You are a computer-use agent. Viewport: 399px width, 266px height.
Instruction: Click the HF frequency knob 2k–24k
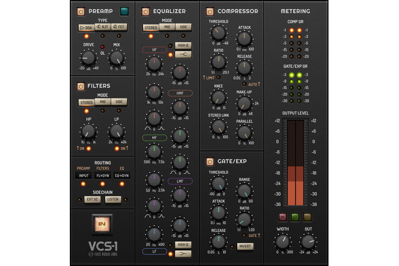coord(154,64)
